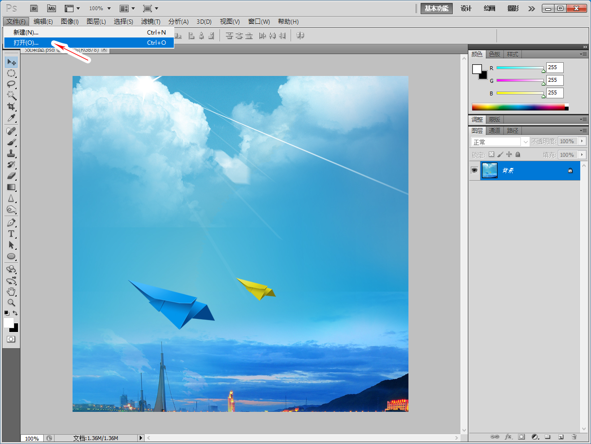Select the Eraser tool
This screenshot has width=591, height=444.
coord(11,176)
